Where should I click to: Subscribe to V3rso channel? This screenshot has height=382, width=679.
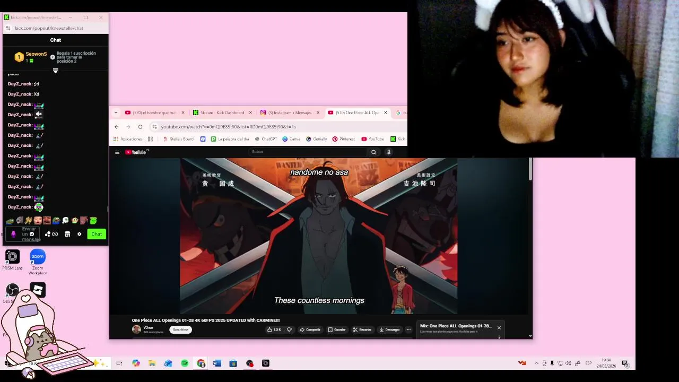click(180, 329)
